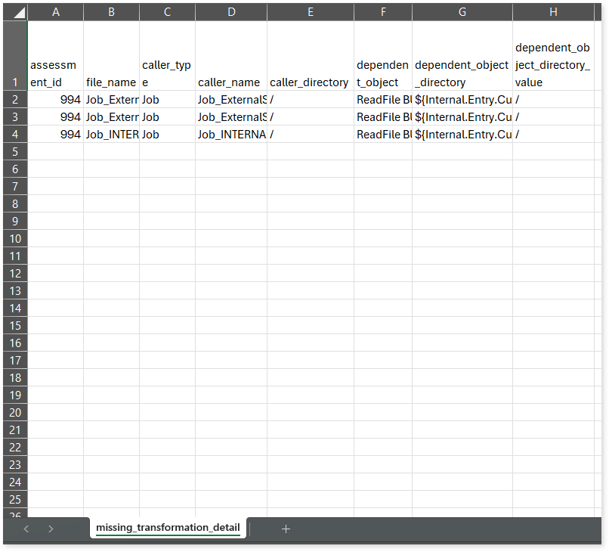Click the dependent_object_directory header cell
609x552 pixels.
tap(462, 73)
